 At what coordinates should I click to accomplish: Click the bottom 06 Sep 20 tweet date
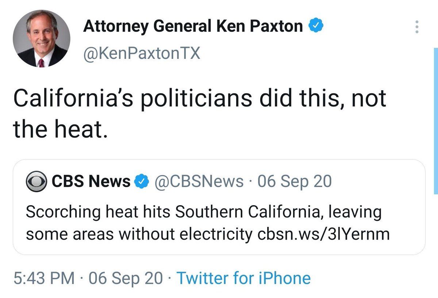tap(126, 278)
